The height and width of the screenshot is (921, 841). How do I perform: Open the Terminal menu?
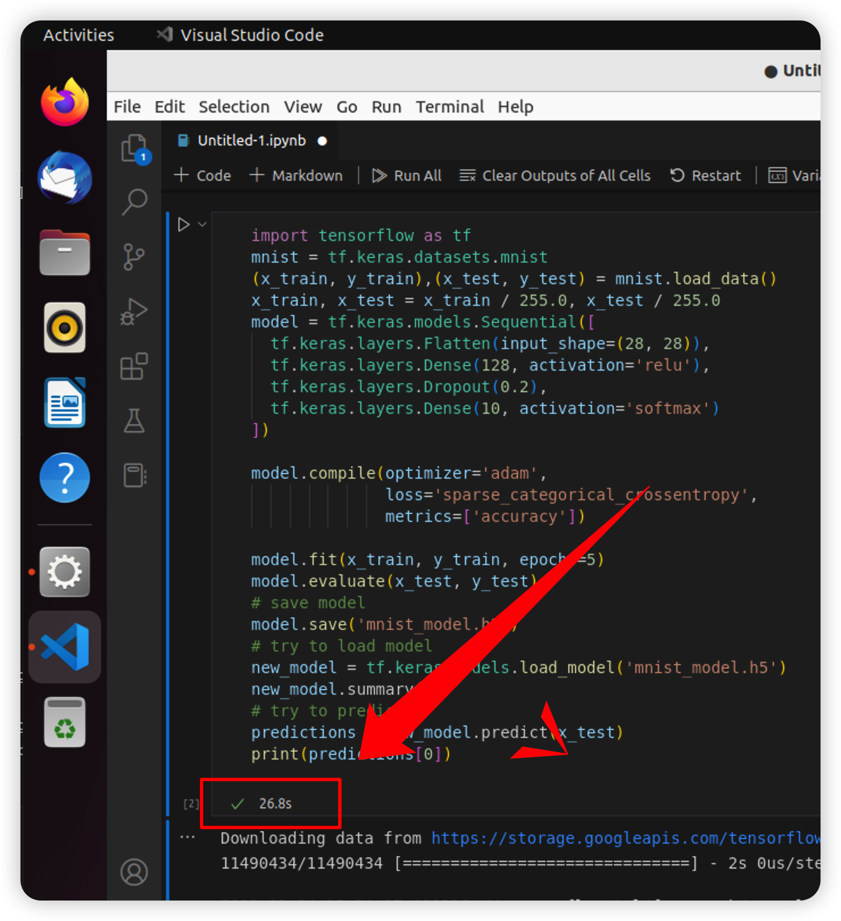[x=449, y=107]
